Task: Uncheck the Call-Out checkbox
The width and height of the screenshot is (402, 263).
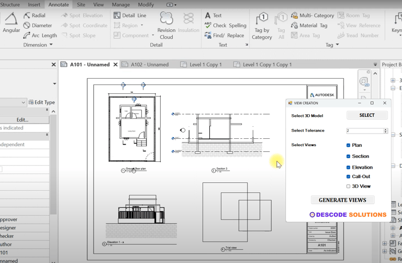Action: (x=348, y=177)
